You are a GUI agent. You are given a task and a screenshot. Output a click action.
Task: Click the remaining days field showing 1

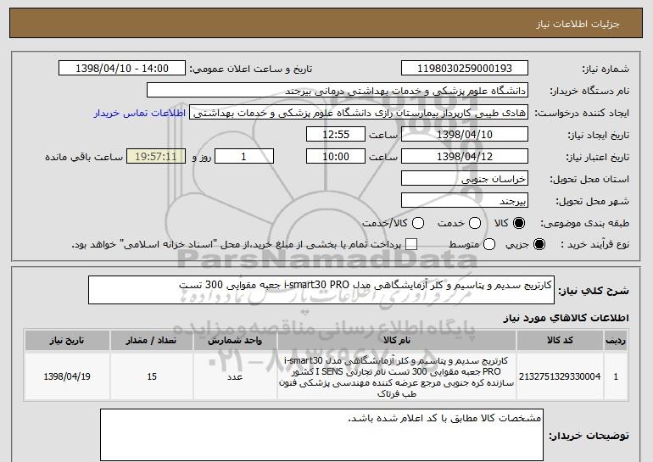point(244,157)
